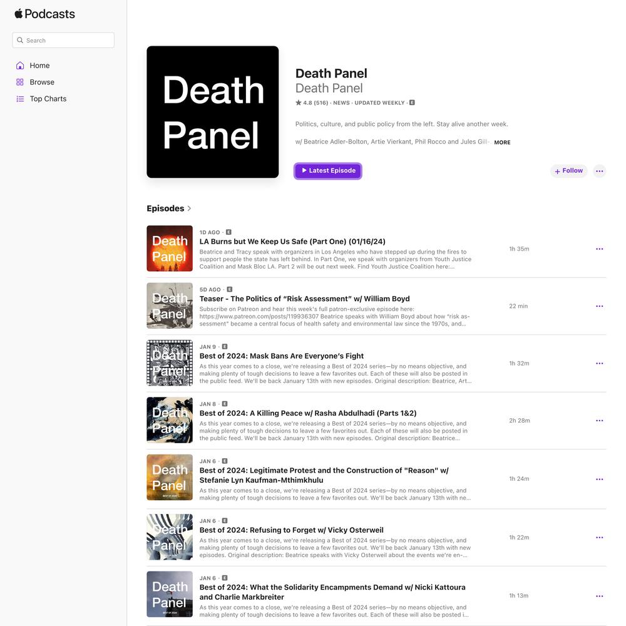Click the 1h 35m duration text
Image resolution: width=626 pixels, height=626 pixels.
point(519,249)
